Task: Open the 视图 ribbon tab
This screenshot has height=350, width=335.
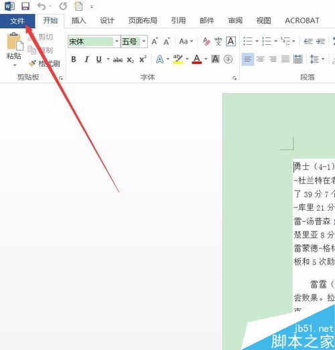Action: (264, 21)
